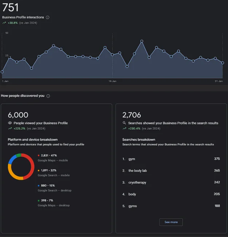228x237 pixels.
Task: Click green trend arrow next to +225.2%
Action: (x=10, y=129)
